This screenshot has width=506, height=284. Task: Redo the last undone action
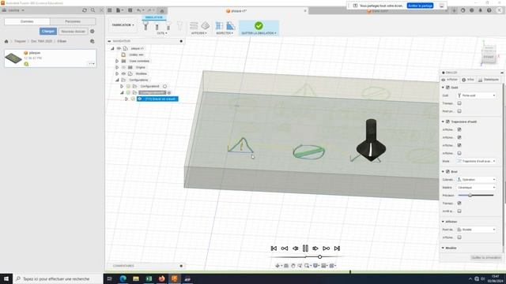click(150, 10)
